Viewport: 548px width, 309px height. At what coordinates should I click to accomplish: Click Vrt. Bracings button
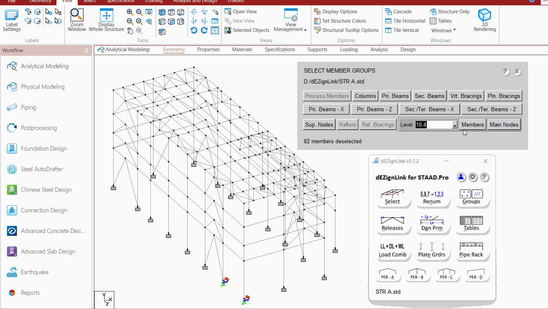coord(466,96)
